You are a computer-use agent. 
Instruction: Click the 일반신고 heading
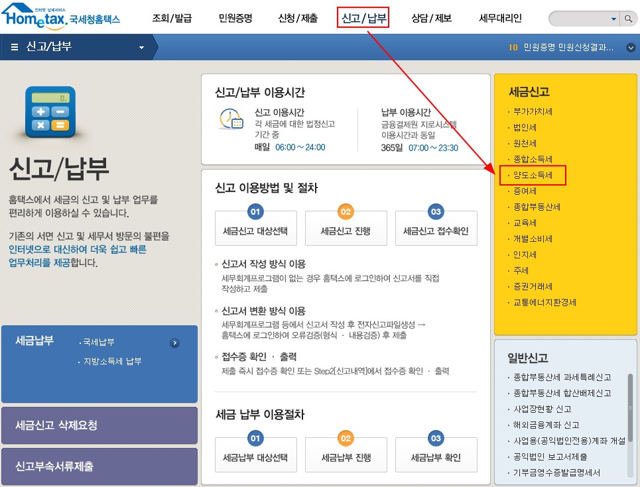528,358
